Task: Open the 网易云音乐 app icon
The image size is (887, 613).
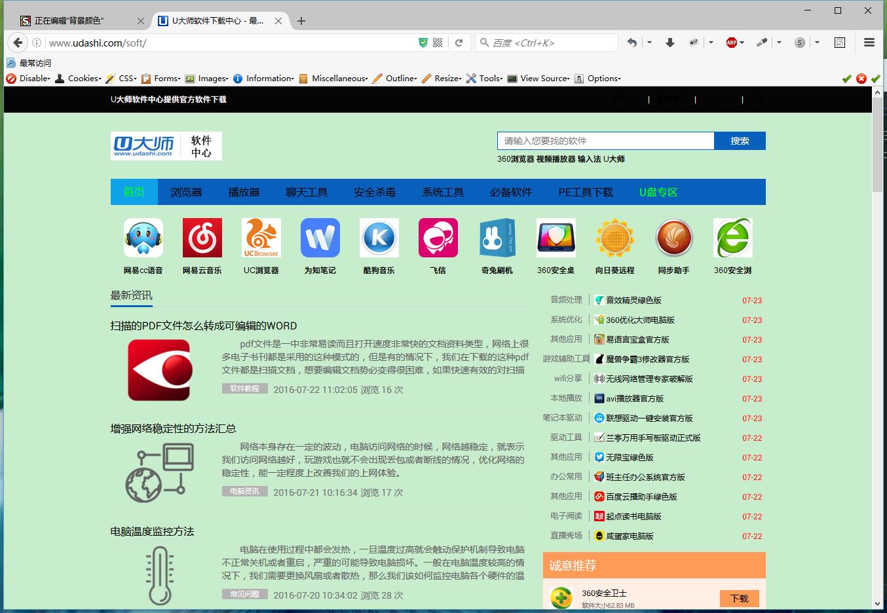Action: point(202,238)
